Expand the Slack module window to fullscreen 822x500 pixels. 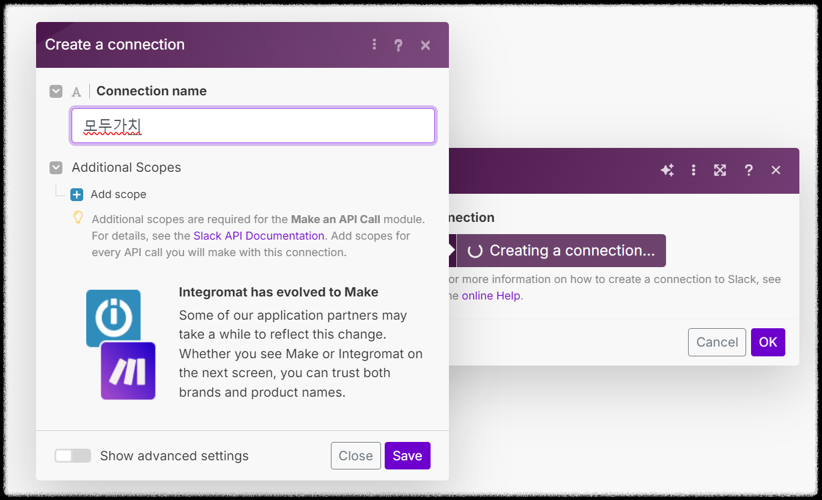[x=720, y=171]
